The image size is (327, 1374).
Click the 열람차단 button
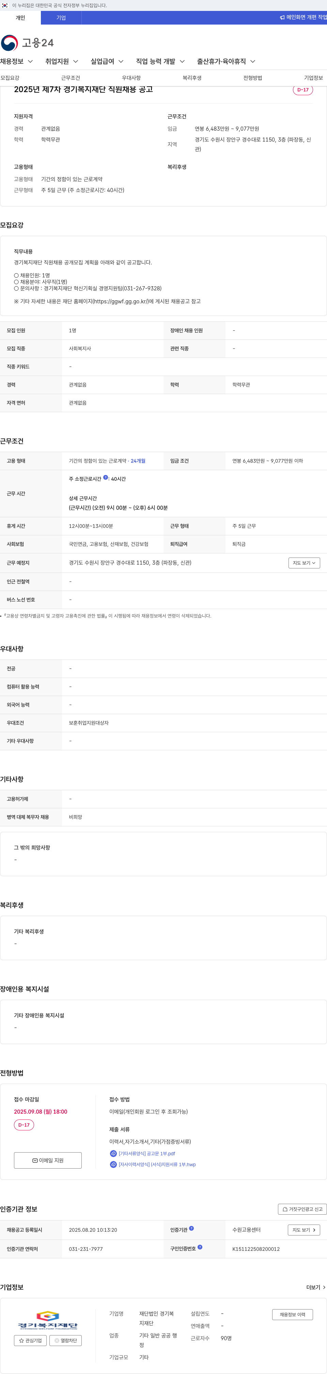click(x=65, y=1341)
